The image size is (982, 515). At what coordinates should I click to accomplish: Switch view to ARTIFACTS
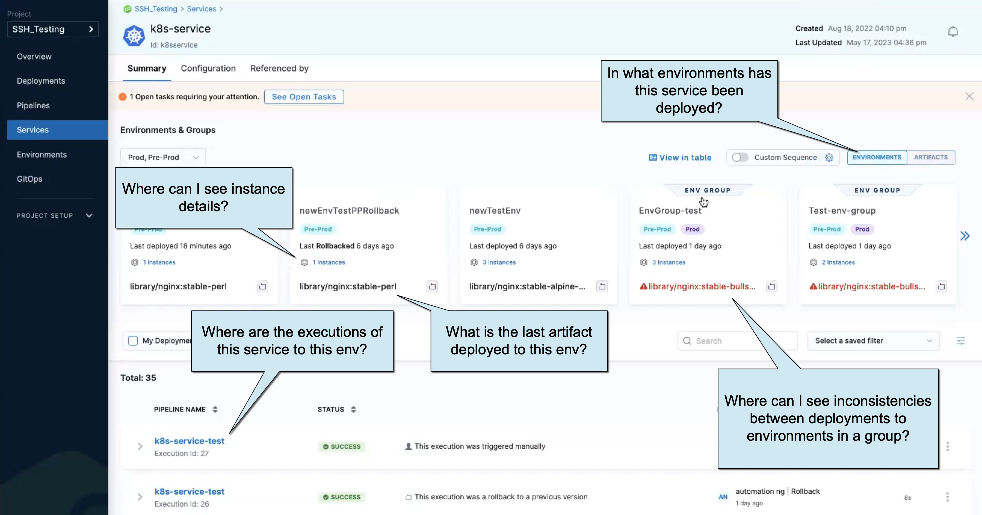pyautogui.click(x=930, y=157)
